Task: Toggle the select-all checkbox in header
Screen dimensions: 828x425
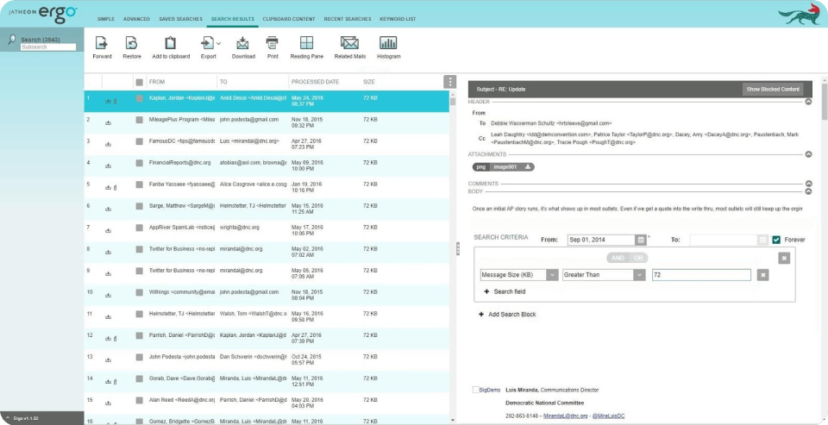Action: point(140,82)
